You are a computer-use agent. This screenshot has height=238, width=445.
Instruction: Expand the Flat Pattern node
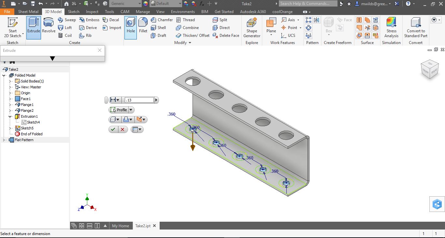pos(4,140)
